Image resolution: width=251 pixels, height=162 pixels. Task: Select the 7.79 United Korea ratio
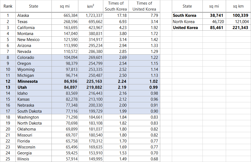point(144,15)
